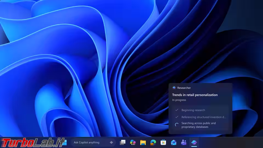Select the 'Beginning research' step
Screen dimensions: 263x148
(193, 110)
